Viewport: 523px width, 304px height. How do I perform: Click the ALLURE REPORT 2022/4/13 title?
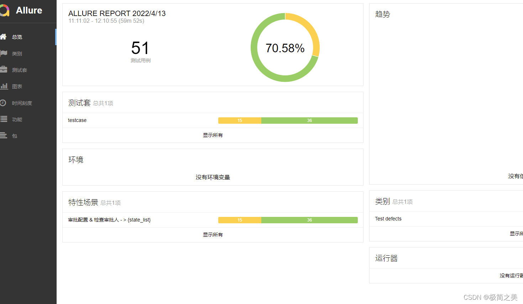(x=117, y=14)
